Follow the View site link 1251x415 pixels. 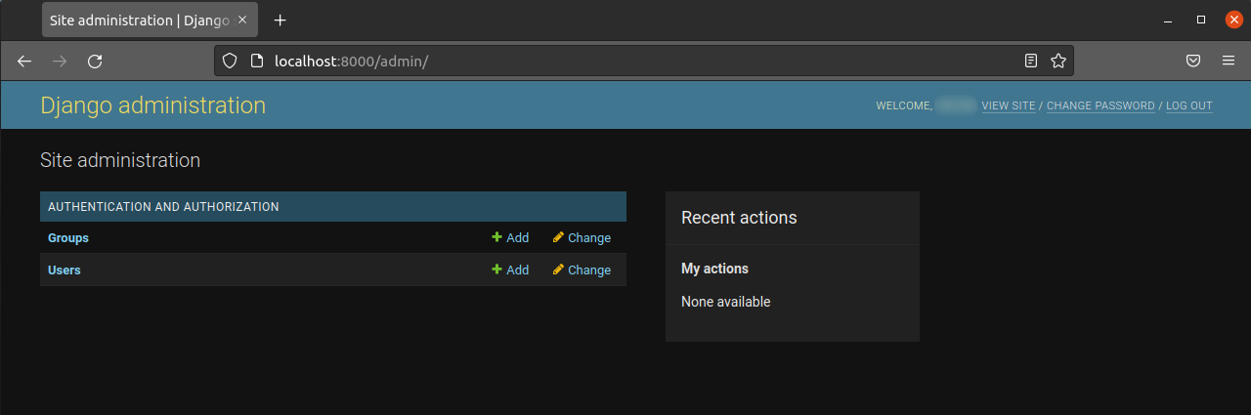click(x=1009, y=105)
